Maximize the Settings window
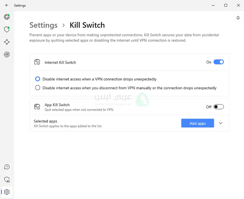The height and width of the screenshot is (199, 244). tap(226, 5)
